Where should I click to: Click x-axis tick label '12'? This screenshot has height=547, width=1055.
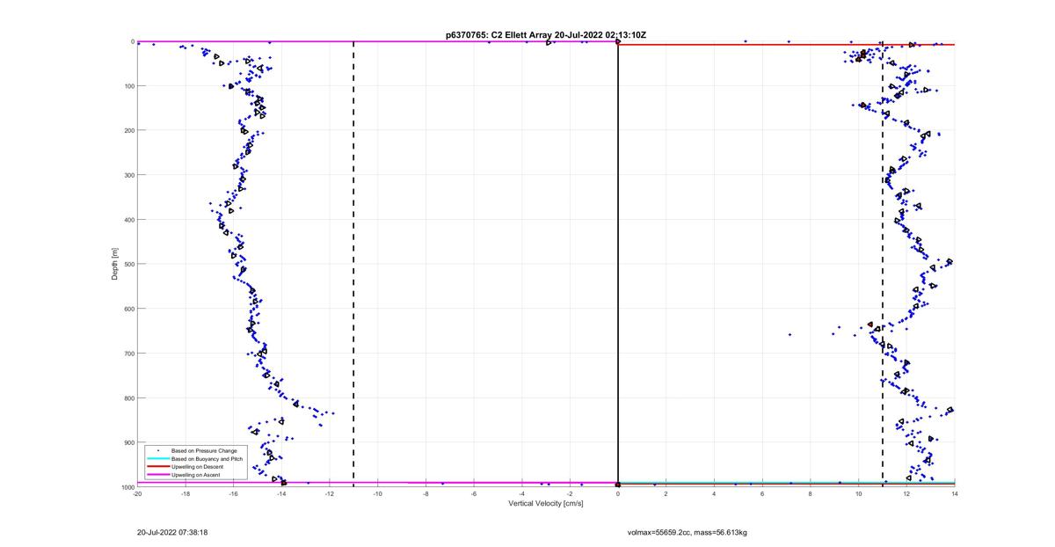point(906,494)
